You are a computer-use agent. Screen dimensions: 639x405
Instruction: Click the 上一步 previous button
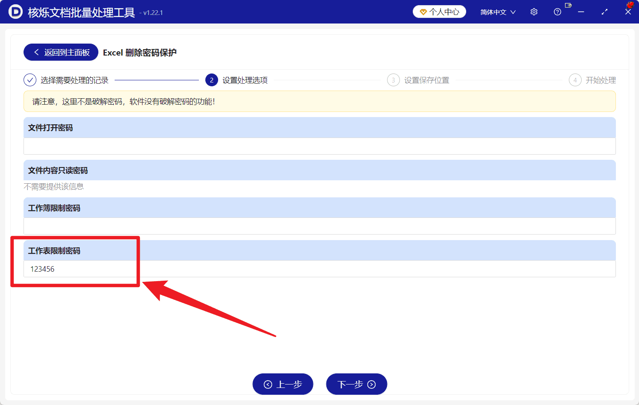click(283, 384)
